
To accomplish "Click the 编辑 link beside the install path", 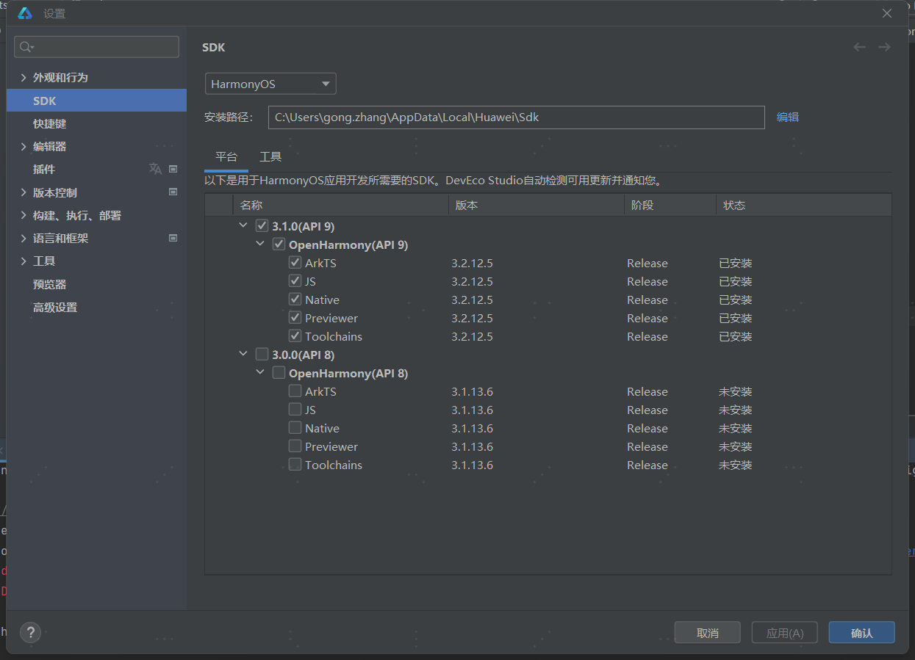I will (788, 117).
